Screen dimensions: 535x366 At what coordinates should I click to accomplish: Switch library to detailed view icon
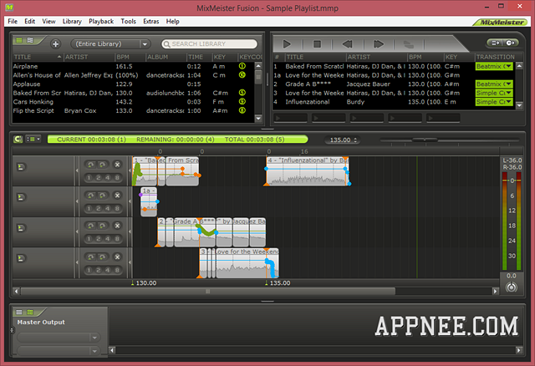click(30, 40)
